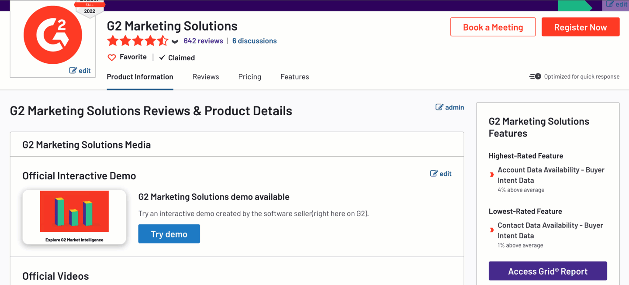
Task: Switch to the Reviews tab
Action: (205, 76)
